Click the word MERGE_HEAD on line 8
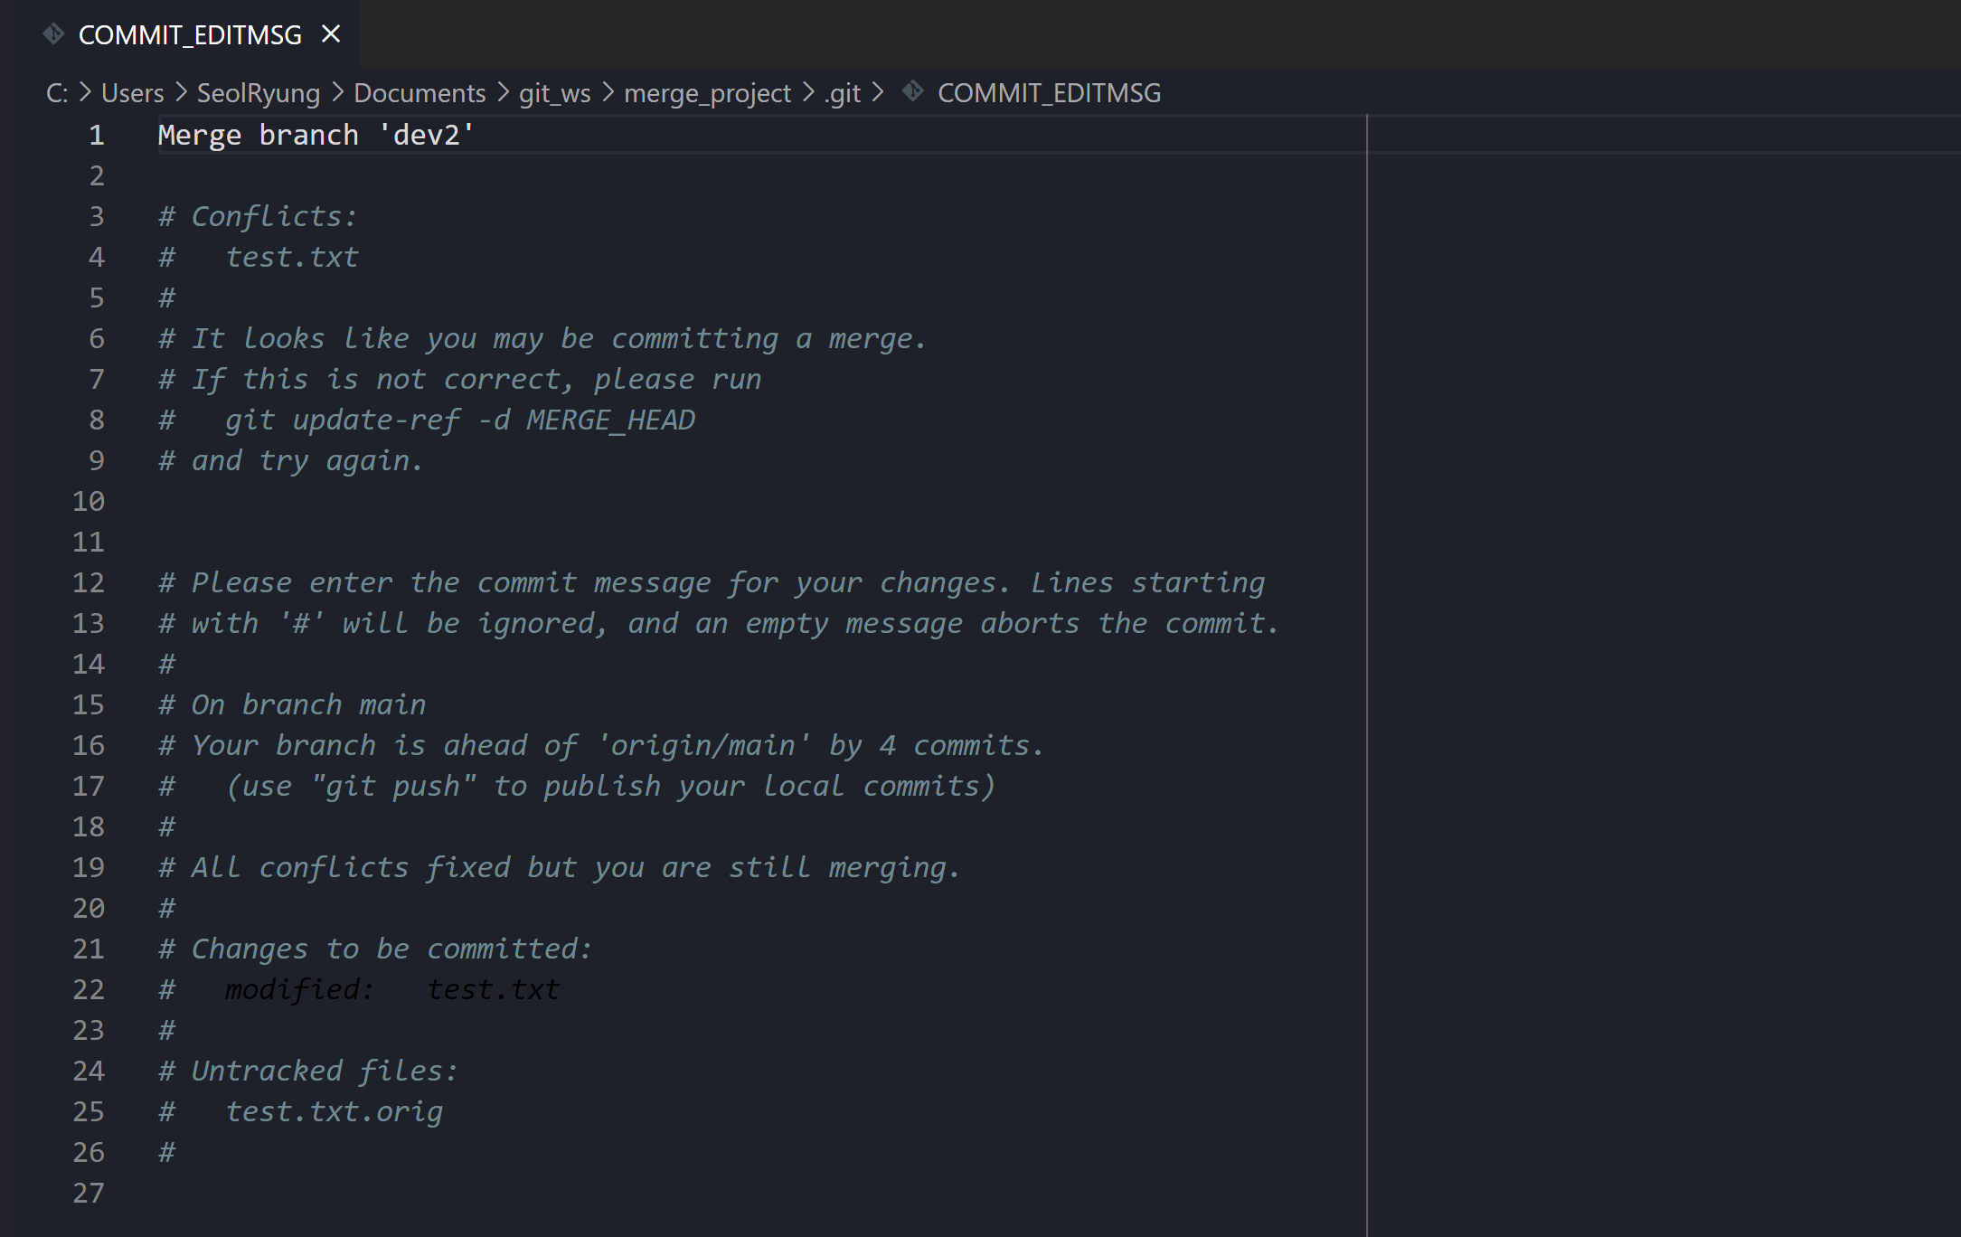Viewport: 1961px width, 1237px height. tap(610, 420)
